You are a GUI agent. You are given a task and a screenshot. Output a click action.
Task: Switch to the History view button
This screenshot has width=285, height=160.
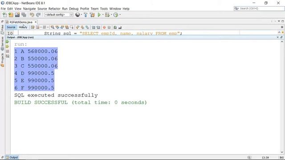(23, 27)
